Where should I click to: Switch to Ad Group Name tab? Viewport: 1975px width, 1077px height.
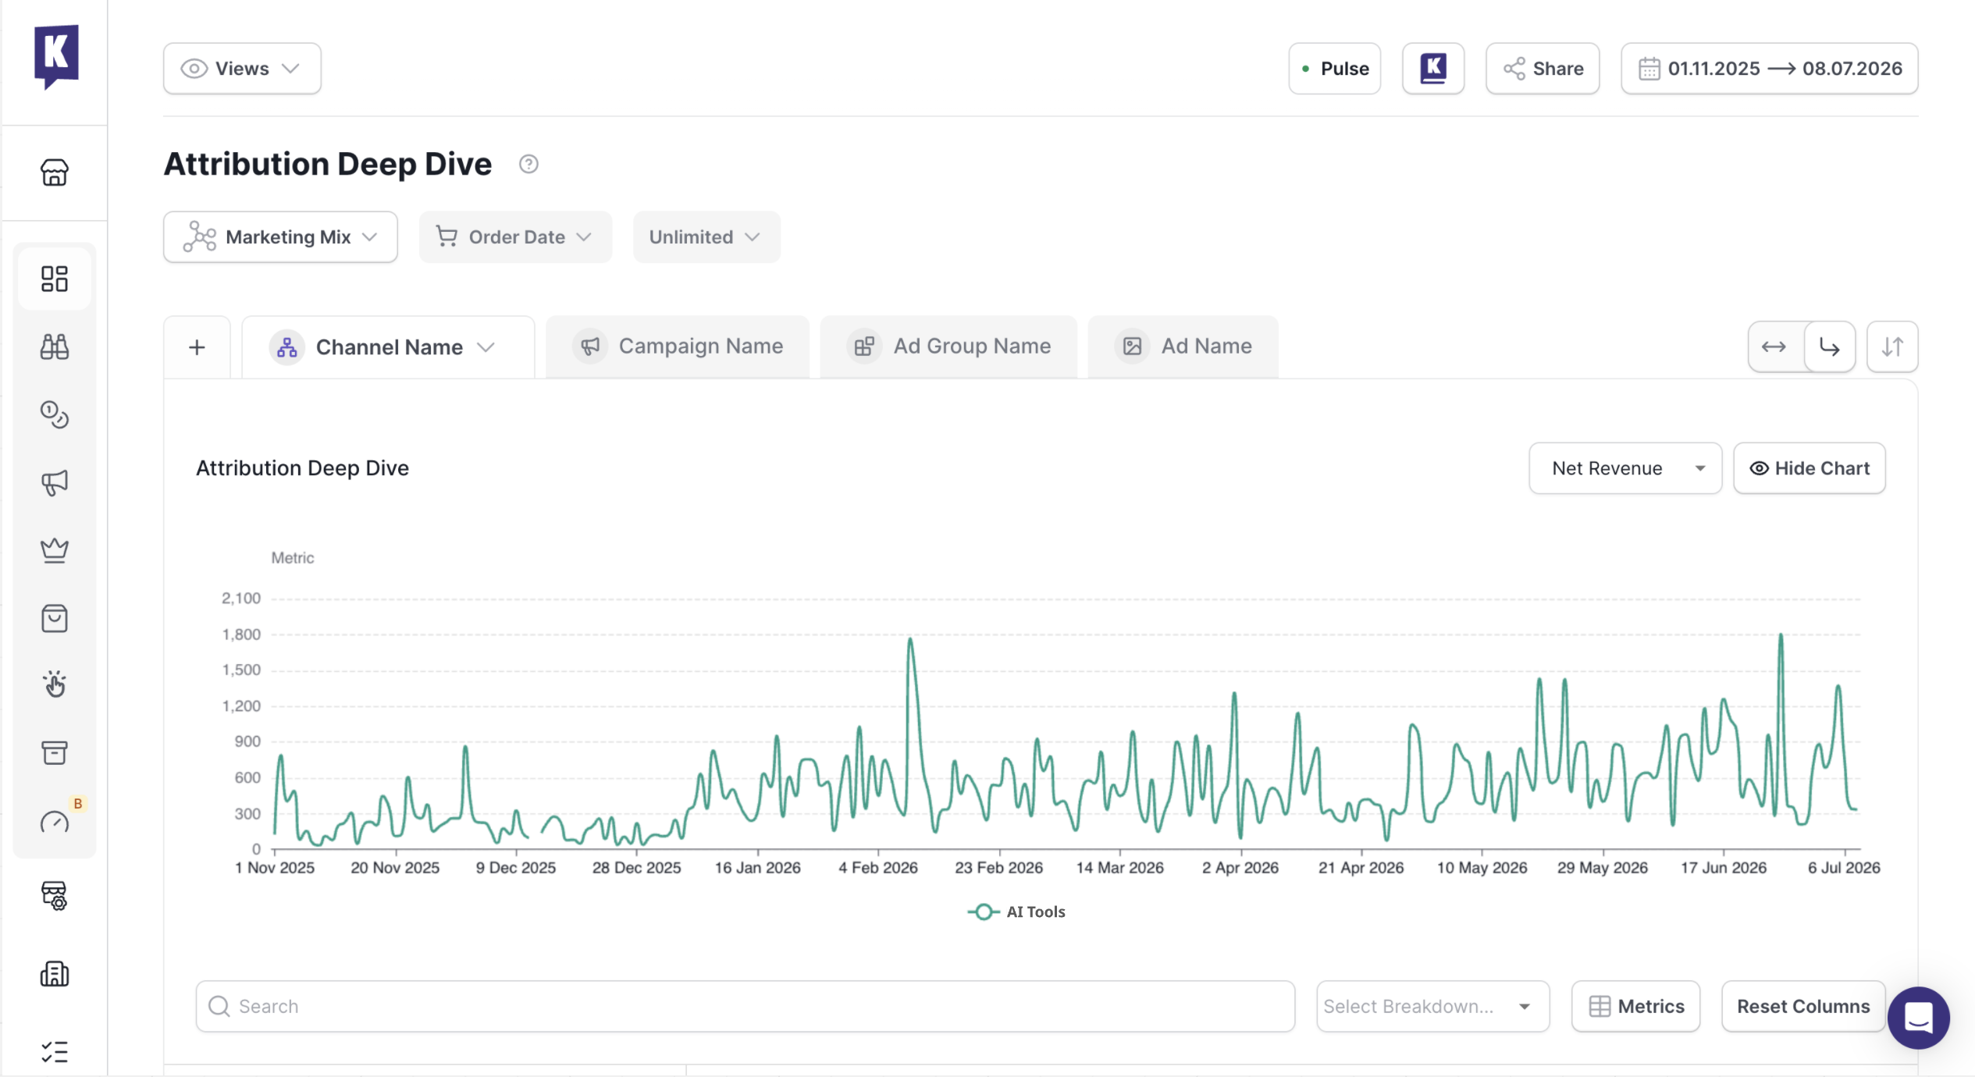click(948, 347)
